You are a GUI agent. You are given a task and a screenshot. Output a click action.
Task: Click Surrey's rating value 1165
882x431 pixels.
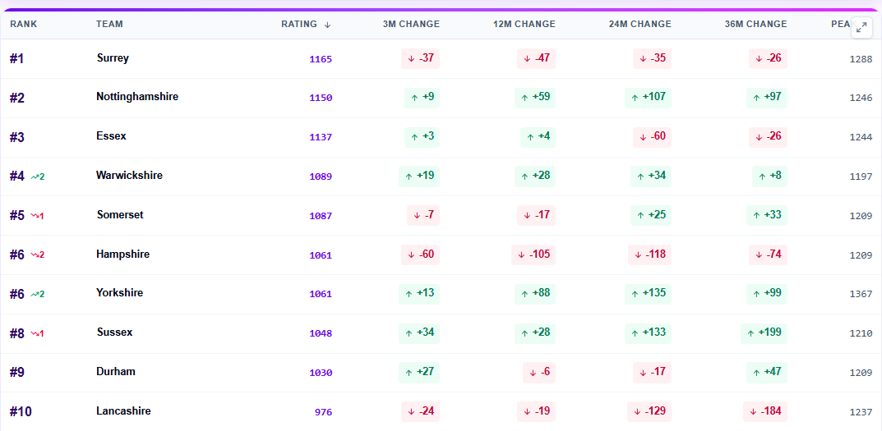(x=321, y=59)
